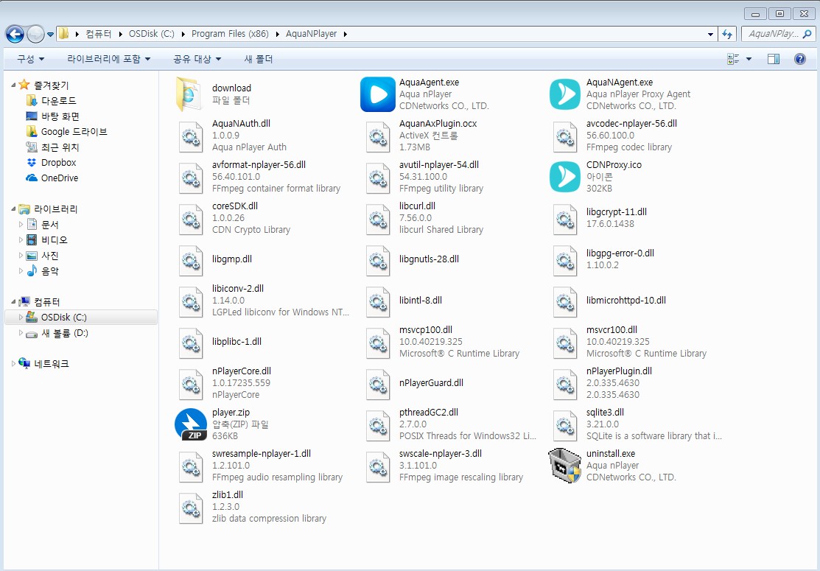Select the libgmp.dll file name
This screenshot has width=820, height=571.
231,259
